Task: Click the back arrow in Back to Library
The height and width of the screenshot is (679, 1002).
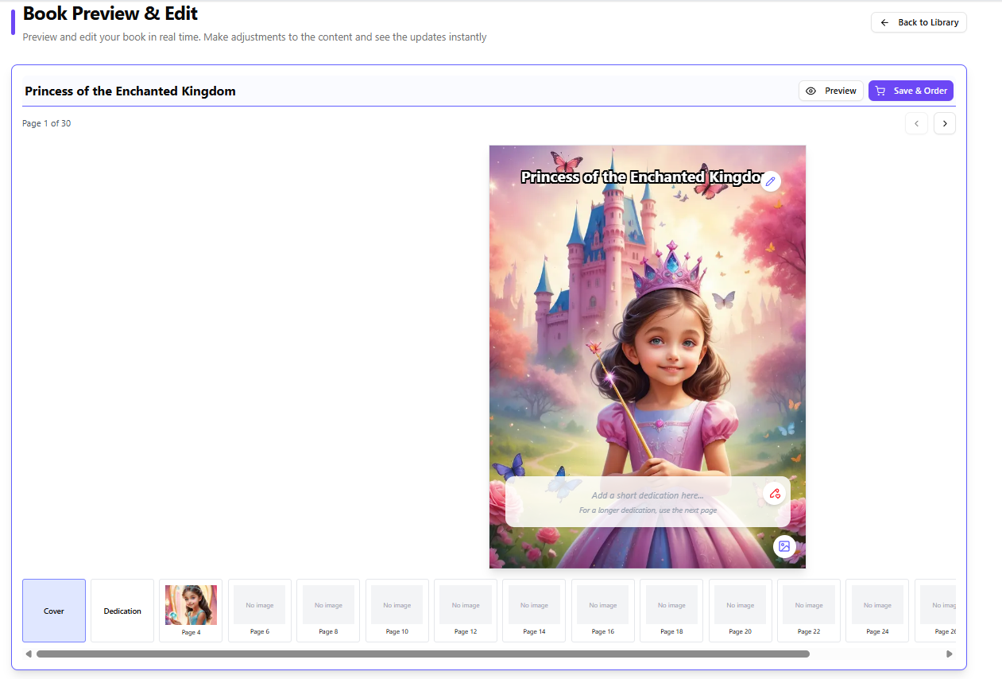Action: [884, 21]
